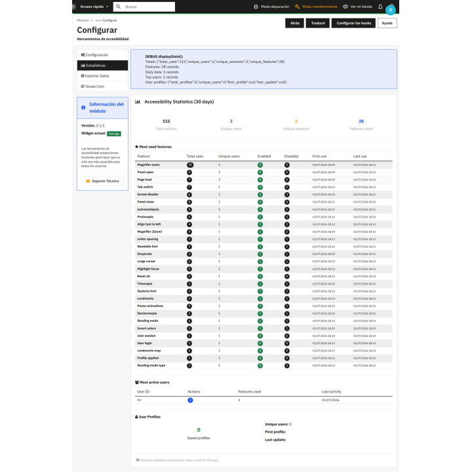Click the users icon by Most active users
Viewport: 472px width, 472px height.
click(137, 382)
